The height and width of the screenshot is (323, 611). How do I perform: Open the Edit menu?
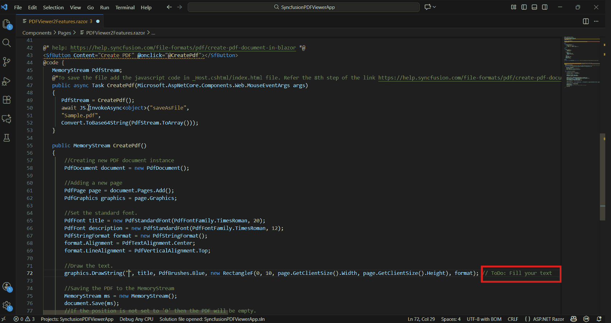32,7
